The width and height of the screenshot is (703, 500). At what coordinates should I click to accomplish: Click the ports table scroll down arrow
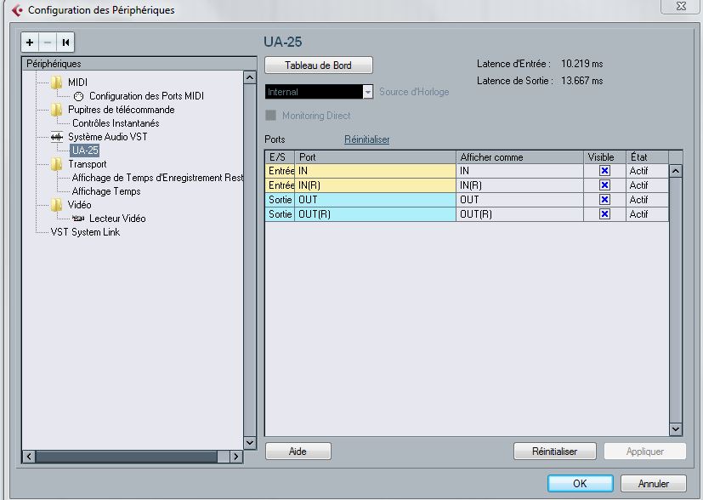[x=676, y=429]
